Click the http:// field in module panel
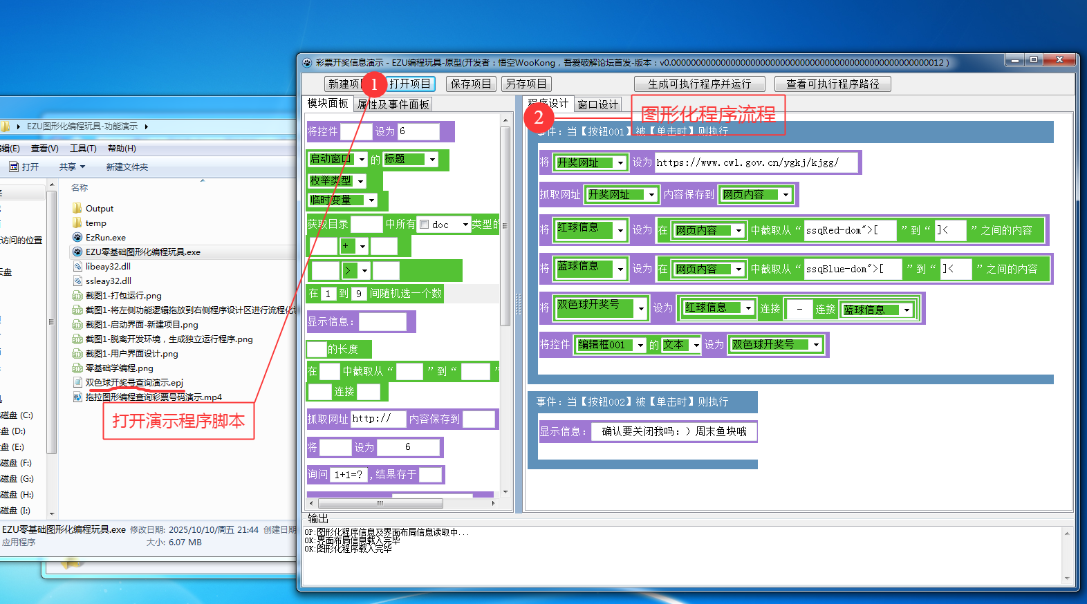Image resolution: width=1087 pixels, height=604 pixels. pyautogui.click(x=378, y=419)
